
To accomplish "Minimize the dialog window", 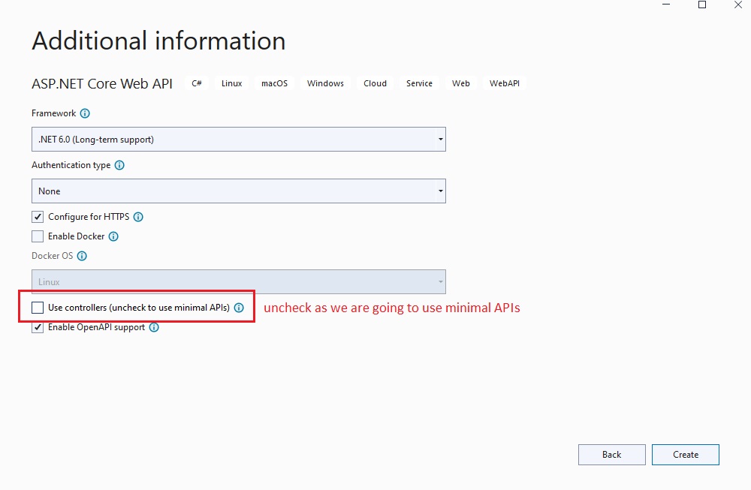I will click(x=666, y=5).
